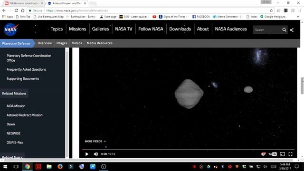Open Apps bookmarks shortcut

click(x=8, y=17)
